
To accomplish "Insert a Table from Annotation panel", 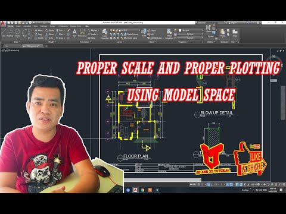I will pyautogui.click(x=92, y=38).
